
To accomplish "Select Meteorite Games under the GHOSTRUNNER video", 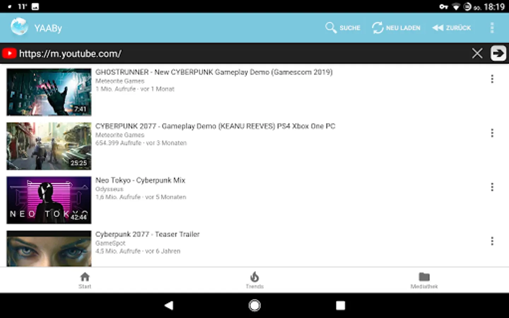I will point(120,81).
